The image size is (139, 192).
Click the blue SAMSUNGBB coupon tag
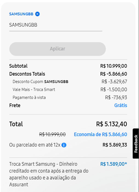point(21,14)
